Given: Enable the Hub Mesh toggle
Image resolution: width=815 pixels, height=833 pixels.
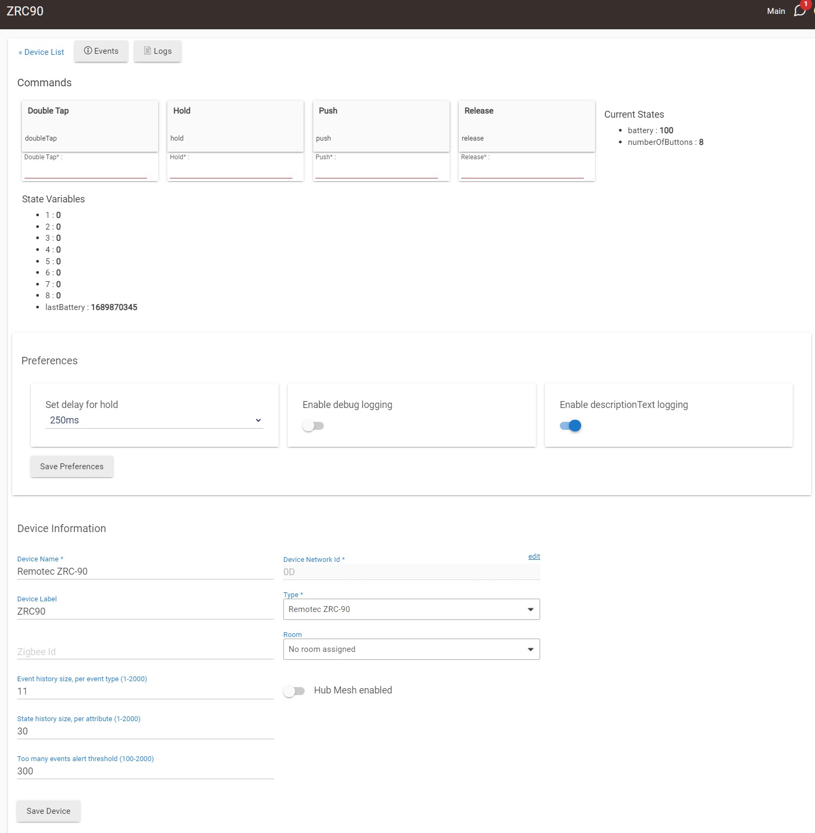Looking at the screenshot, I should tap(294, 691).
